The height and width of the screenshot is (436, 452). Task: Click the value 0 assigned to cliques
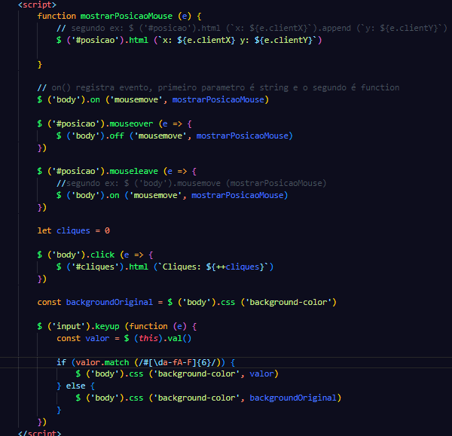pos(107,231)
